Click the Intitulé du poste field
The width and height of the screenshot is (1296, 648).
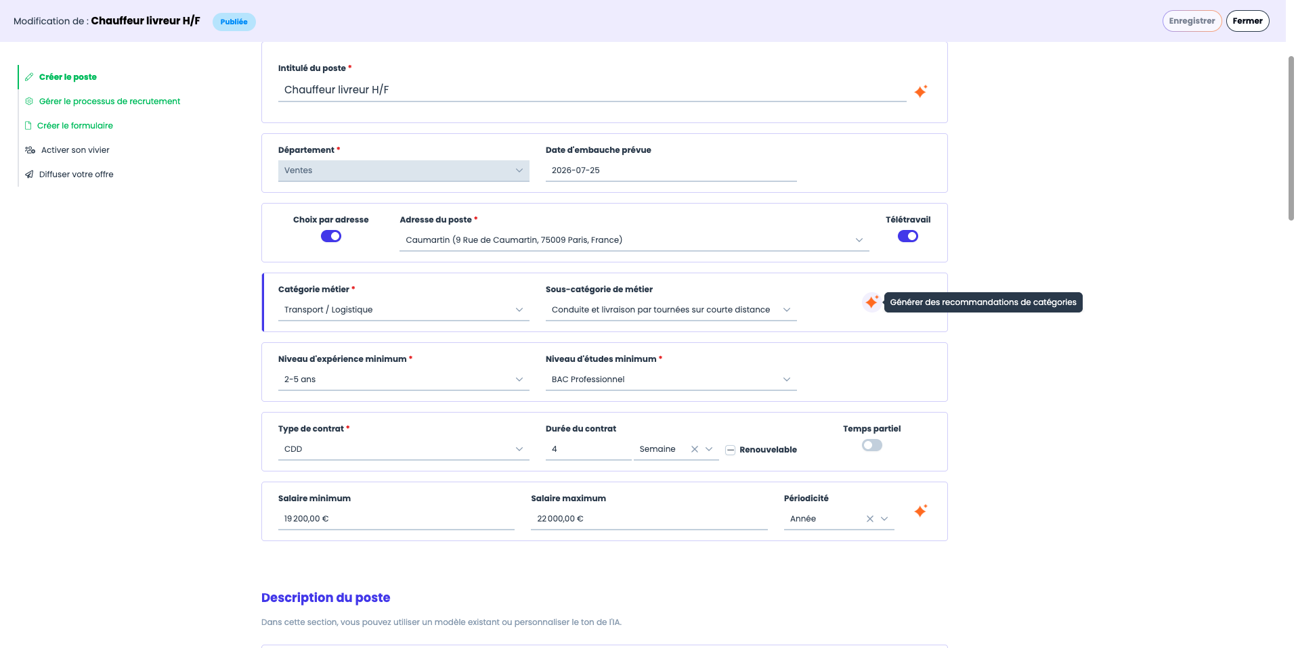(592, 90)
